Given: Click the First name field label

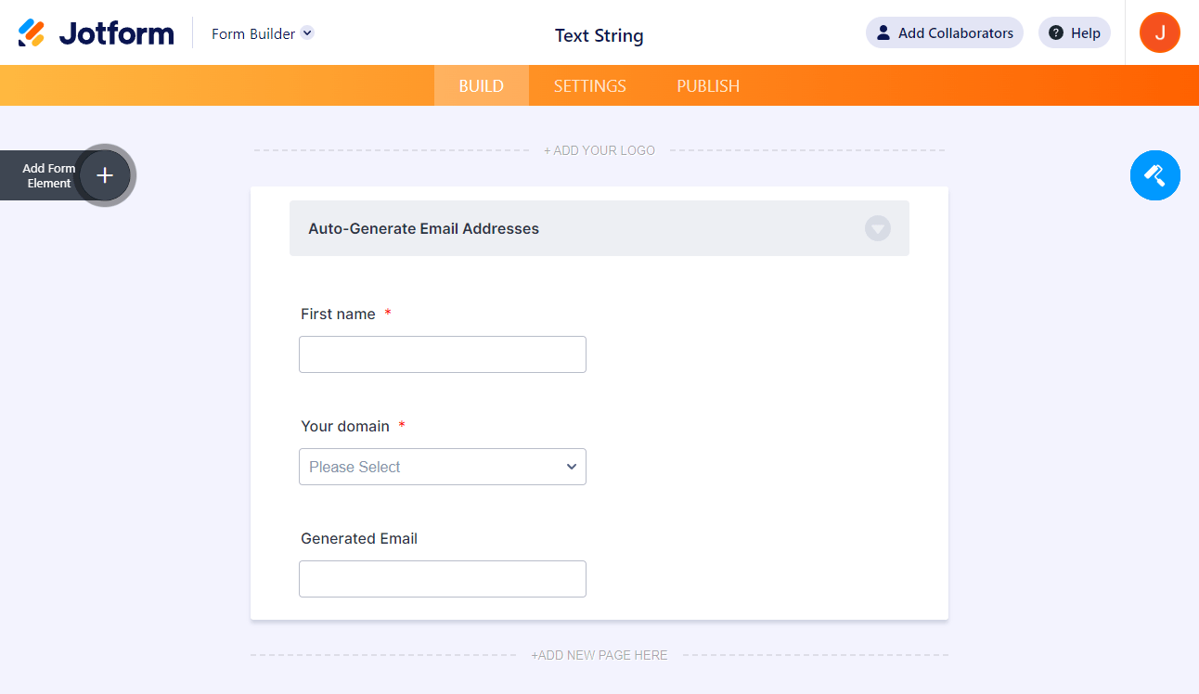Looking at the screenshot, I should (x=338, y=315).
